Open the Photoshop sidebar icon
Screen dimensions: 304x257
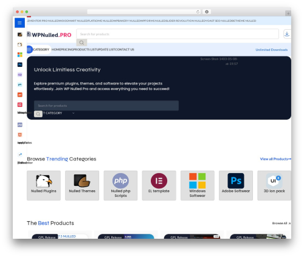pyautogui.click(x=19, y=64)
